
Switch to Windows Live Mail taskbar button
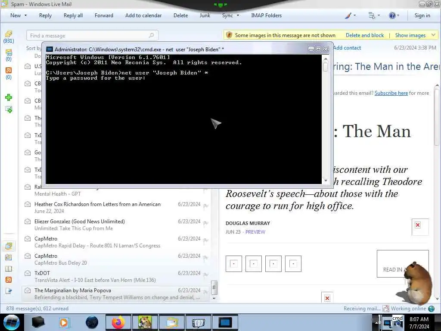pos(172,322)
